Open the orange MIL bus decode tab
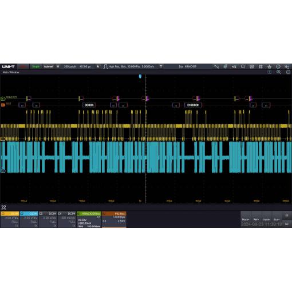Image resolution: width=292 pixels, height=292 pixels. click(x=114, y=214)
